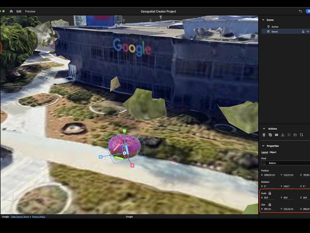Viewport: 310px width, 233px height.
Task: Click the undo arrow in the top bar
Action: (x=300, y=11)
